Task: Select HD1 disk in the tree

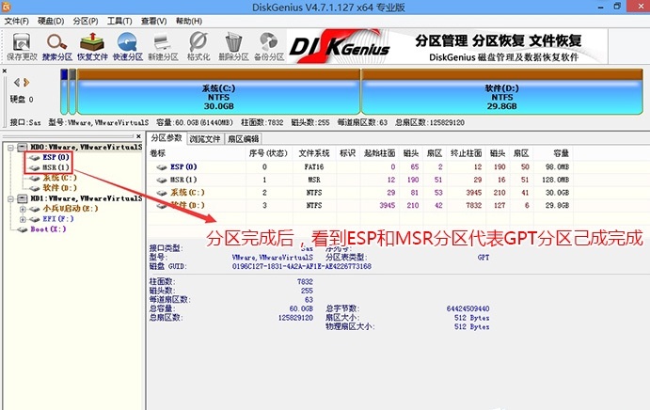Action: pos(86,198)
